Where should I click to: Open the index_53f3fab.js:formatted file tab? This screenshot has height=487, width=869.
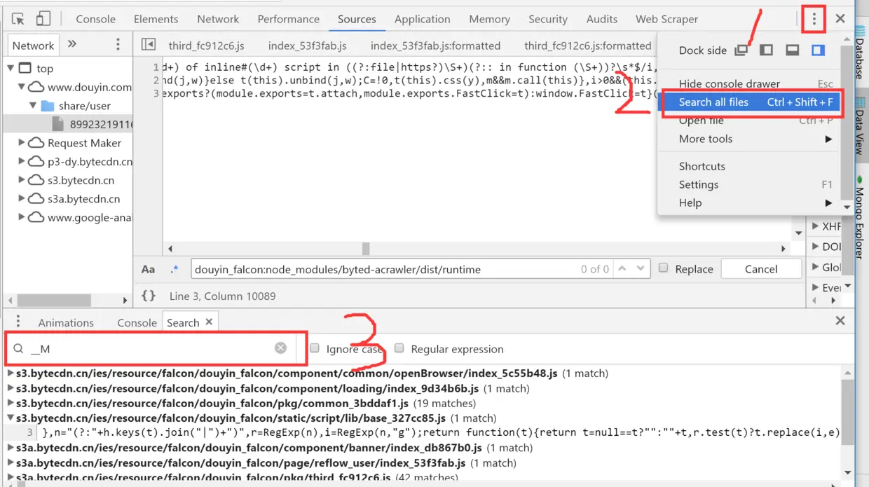click(435, 46)
